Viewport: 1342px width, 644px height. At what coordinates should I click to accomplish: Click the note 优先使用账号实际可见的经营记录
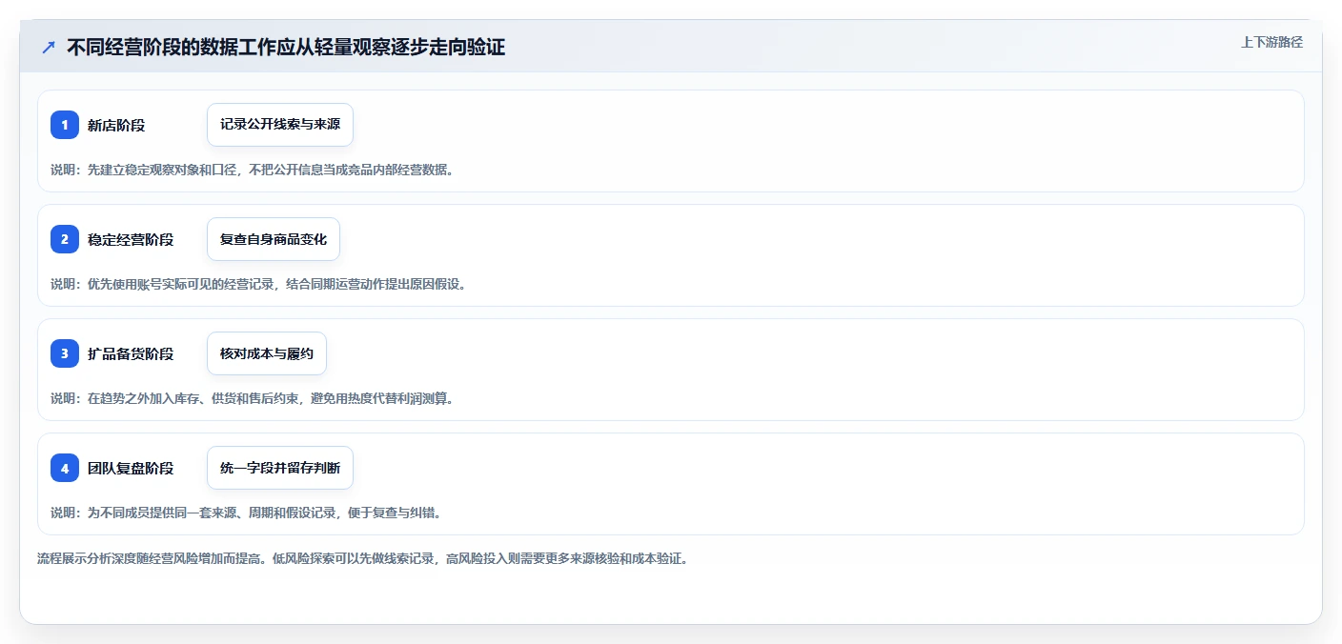click(x=180, y=284)
